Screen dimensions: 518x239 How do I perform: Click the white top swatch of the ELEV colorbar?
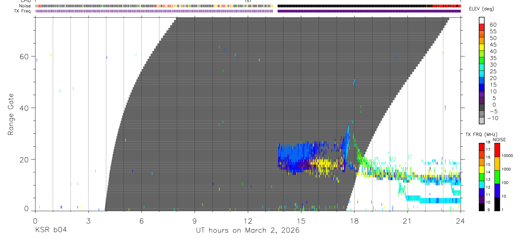coord(482,21)
